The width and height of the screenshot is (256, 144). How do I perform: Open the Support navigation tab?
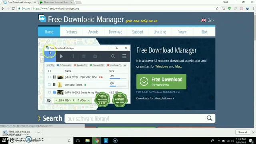click(138, 32)
